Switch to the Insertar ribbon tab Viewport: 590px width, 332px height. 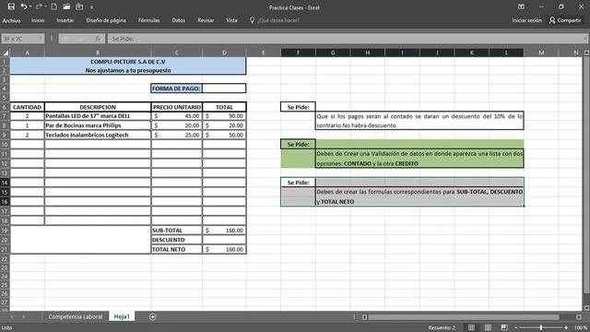[x=65, y=20]
